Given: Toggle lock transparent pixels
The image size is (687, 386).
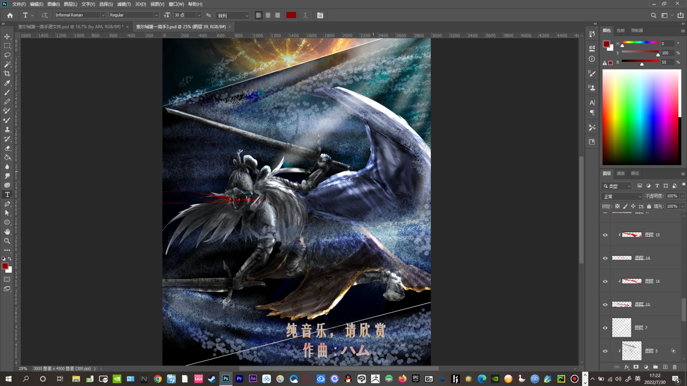Looking at the screenshot, I should pos(617,206).
